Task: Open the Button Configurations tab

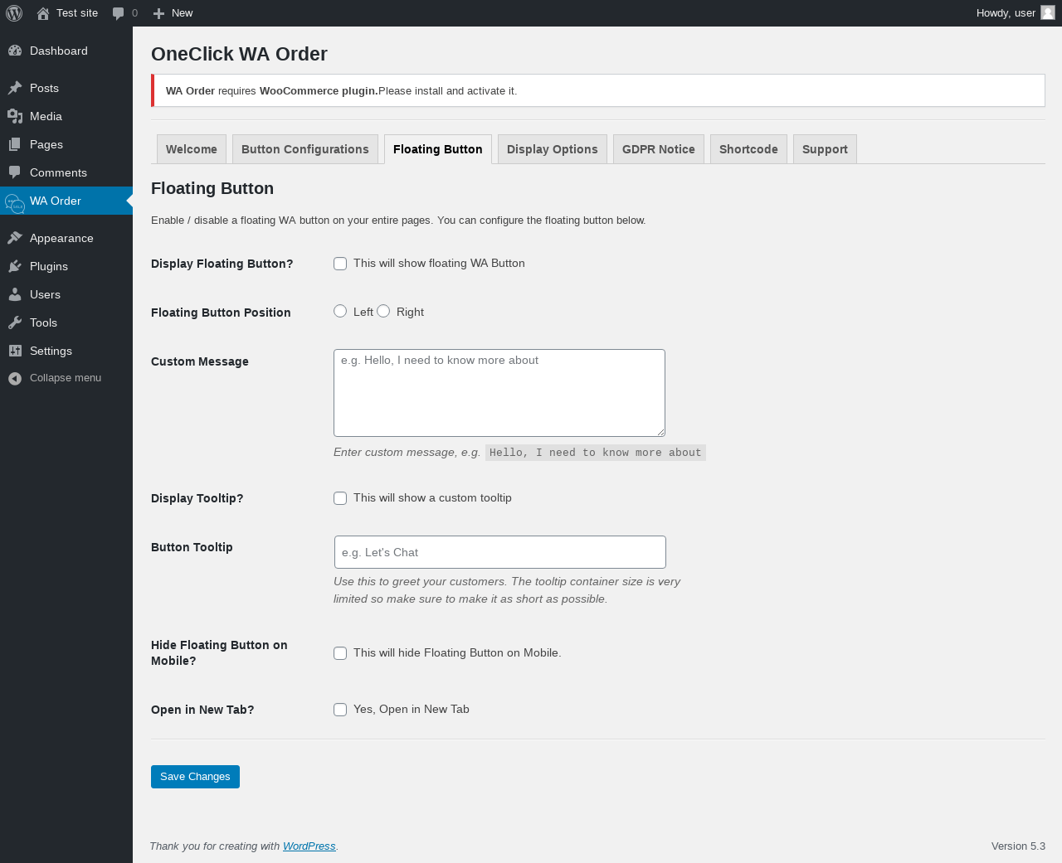Action: pos(305,149)
